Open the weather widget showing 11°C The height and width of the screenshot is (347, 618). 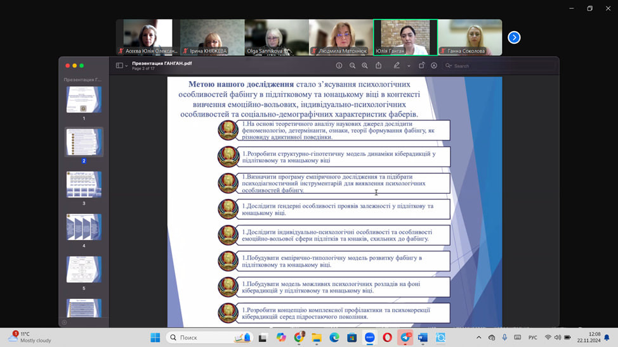tap(30, 337)
